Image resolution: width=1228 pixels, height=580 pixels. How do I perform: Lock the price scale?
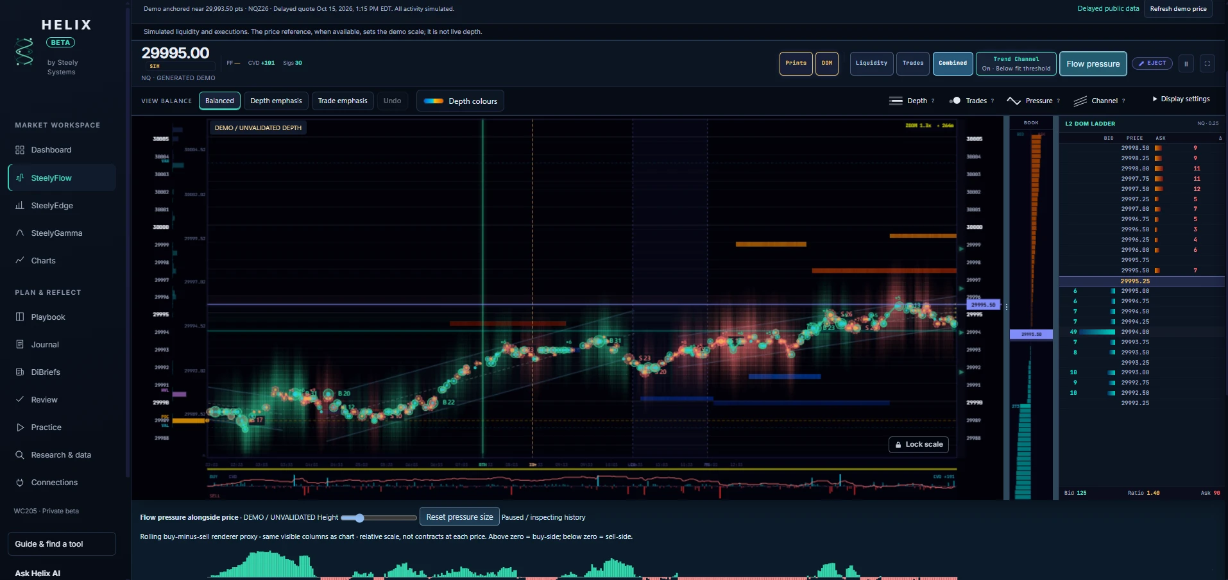click(918, 444)
